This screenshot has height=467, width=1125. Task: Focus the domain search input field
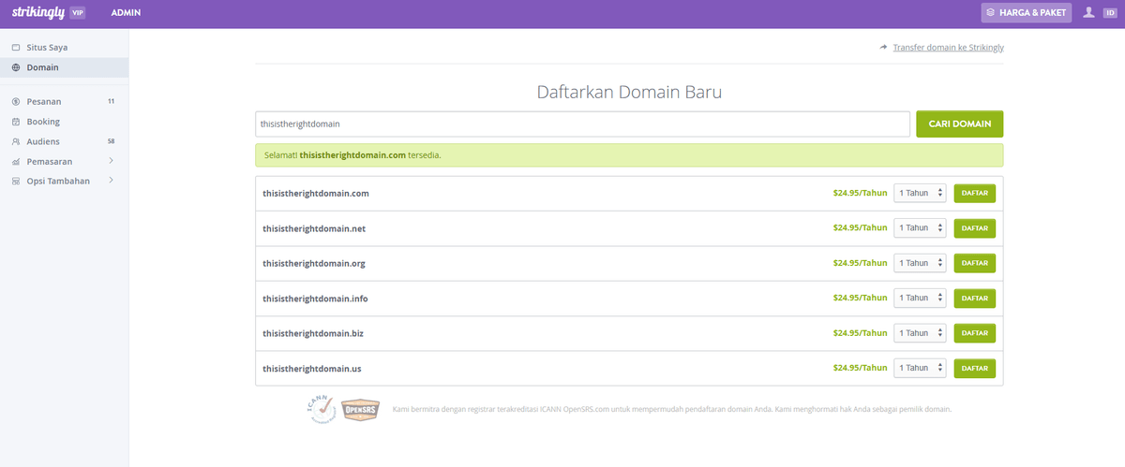582,124
